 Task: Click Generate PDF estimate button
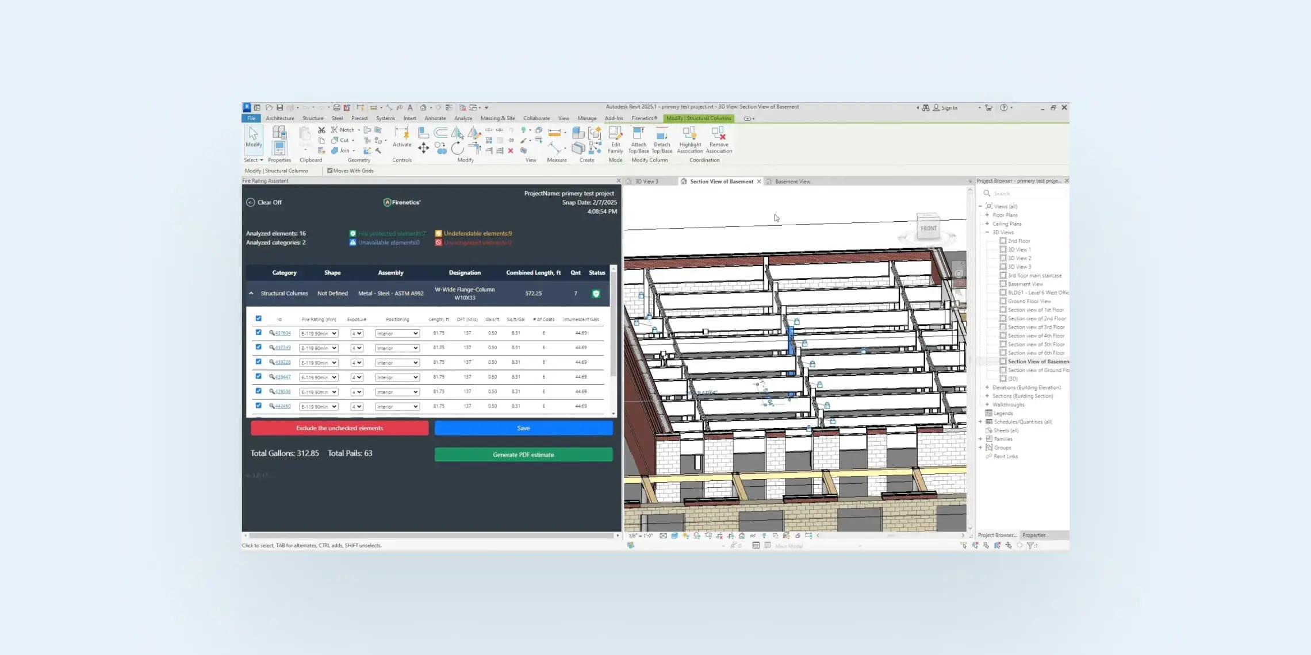click(523, 454)
